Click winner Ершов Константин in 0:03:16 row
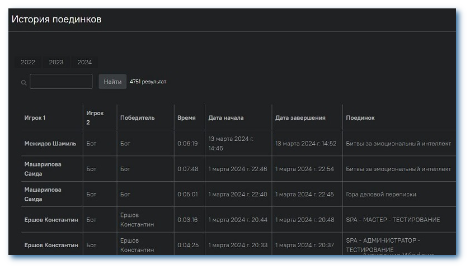This screenshot has height=269, width=470. coord(137,220)
